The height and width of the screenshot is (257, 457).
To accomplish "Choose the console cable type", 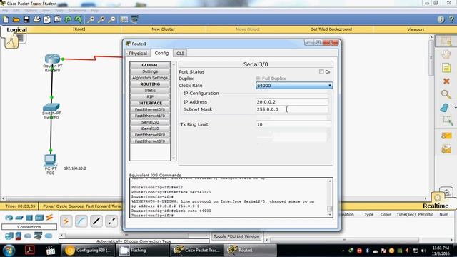I will coord(81,221).
